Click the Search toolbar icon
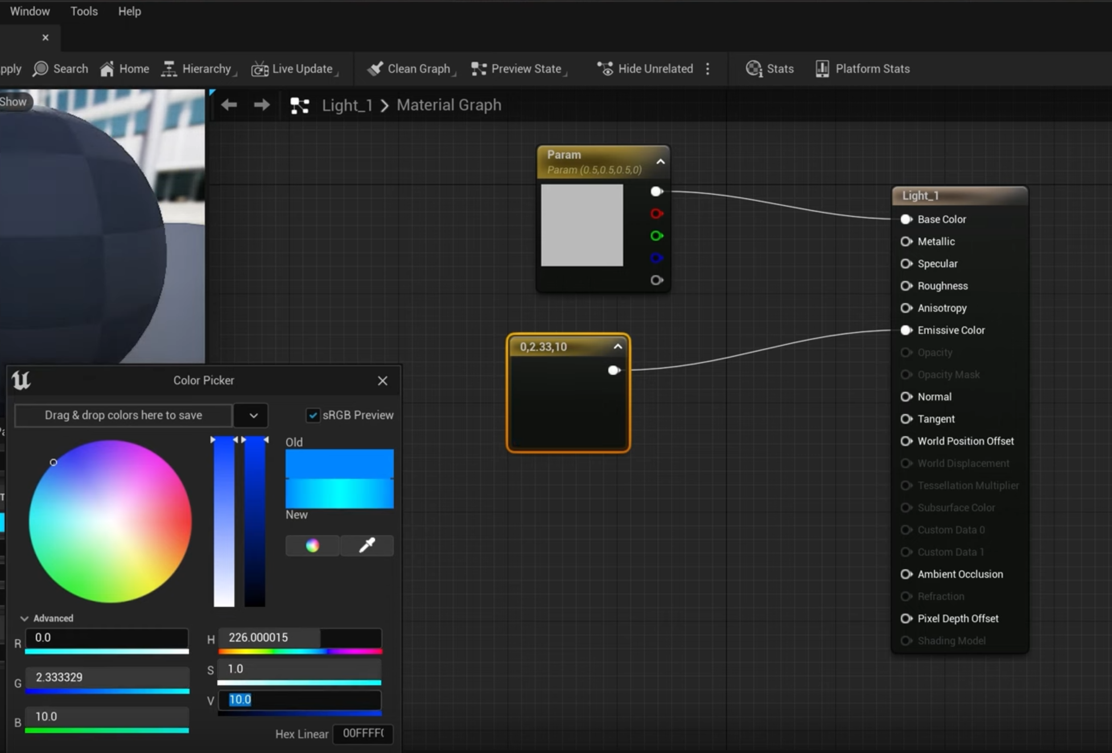This screenshot has height=753, width=1112. pyautogui.click(x=40, y=69)
